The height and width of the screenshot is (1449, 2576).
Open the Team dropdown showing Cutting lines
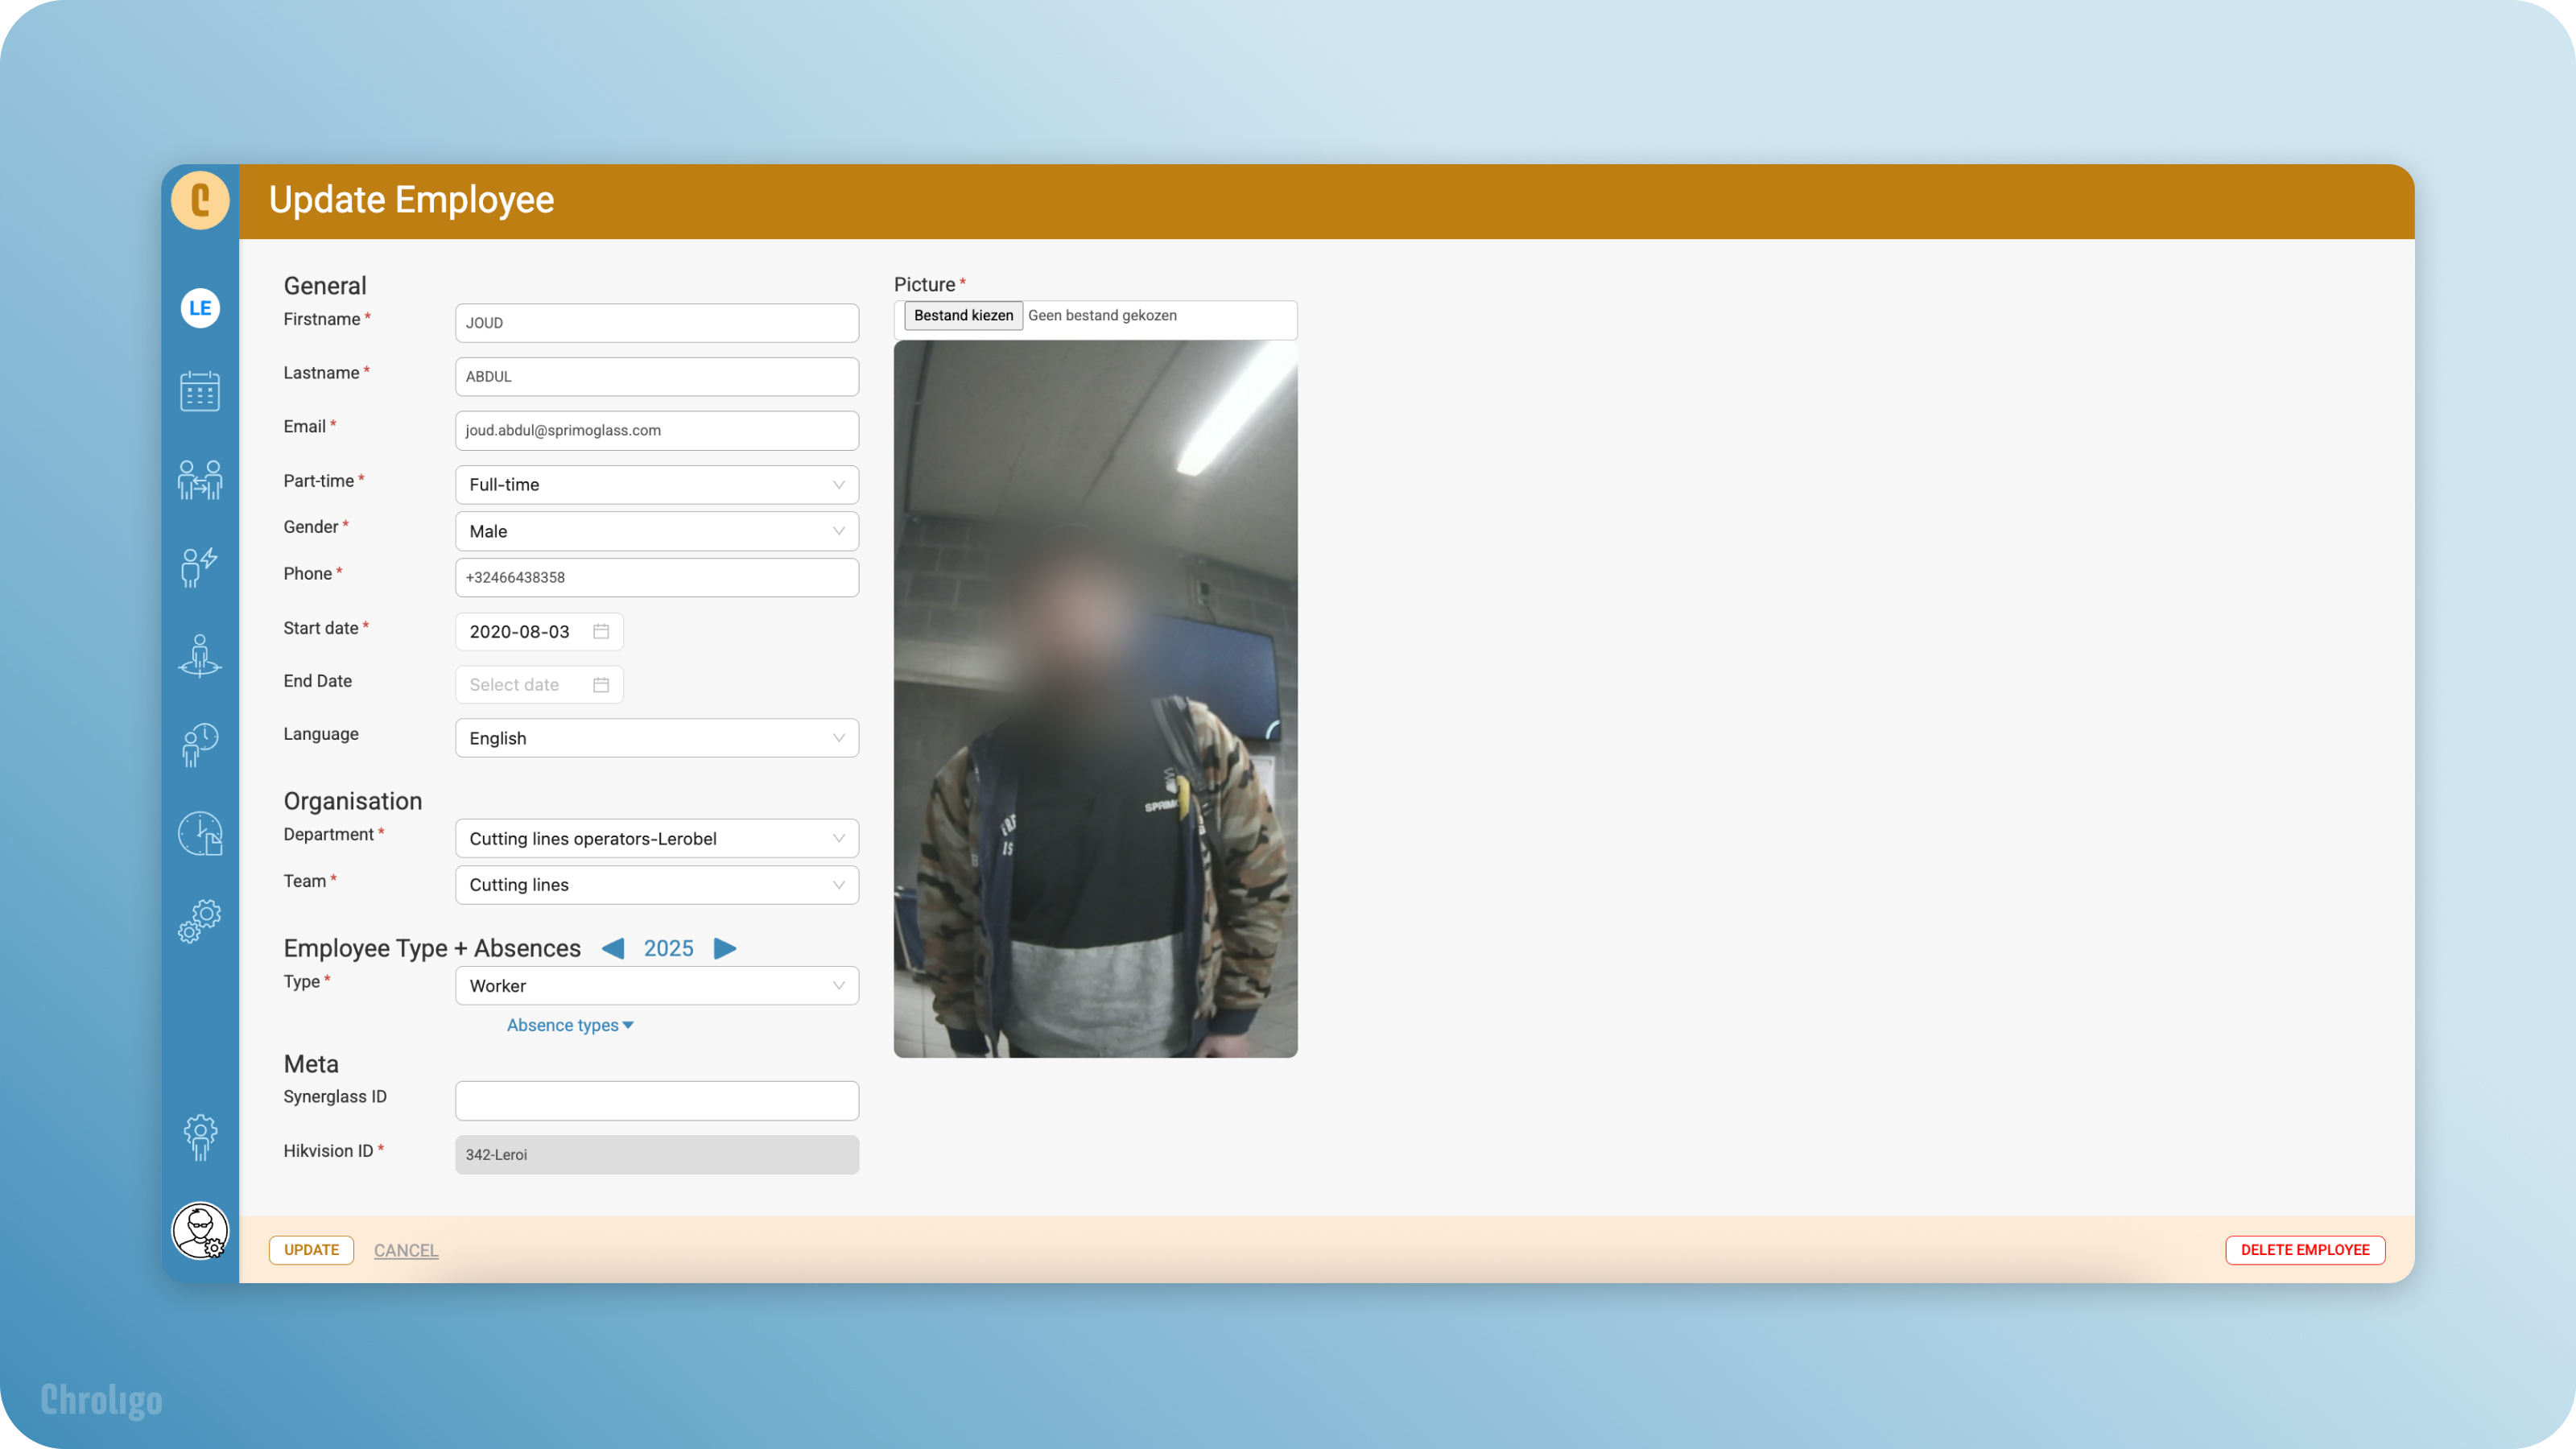tap(657, 885)
